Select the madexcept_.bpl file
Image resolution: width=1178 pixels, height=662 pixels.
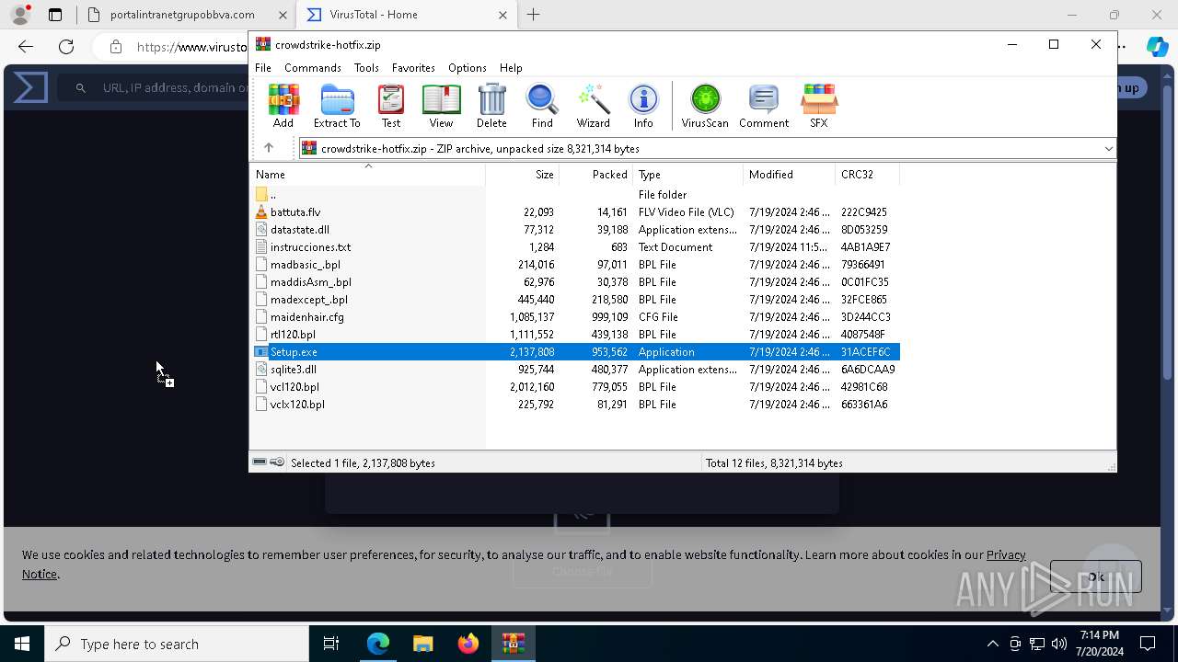click(576, 300)
